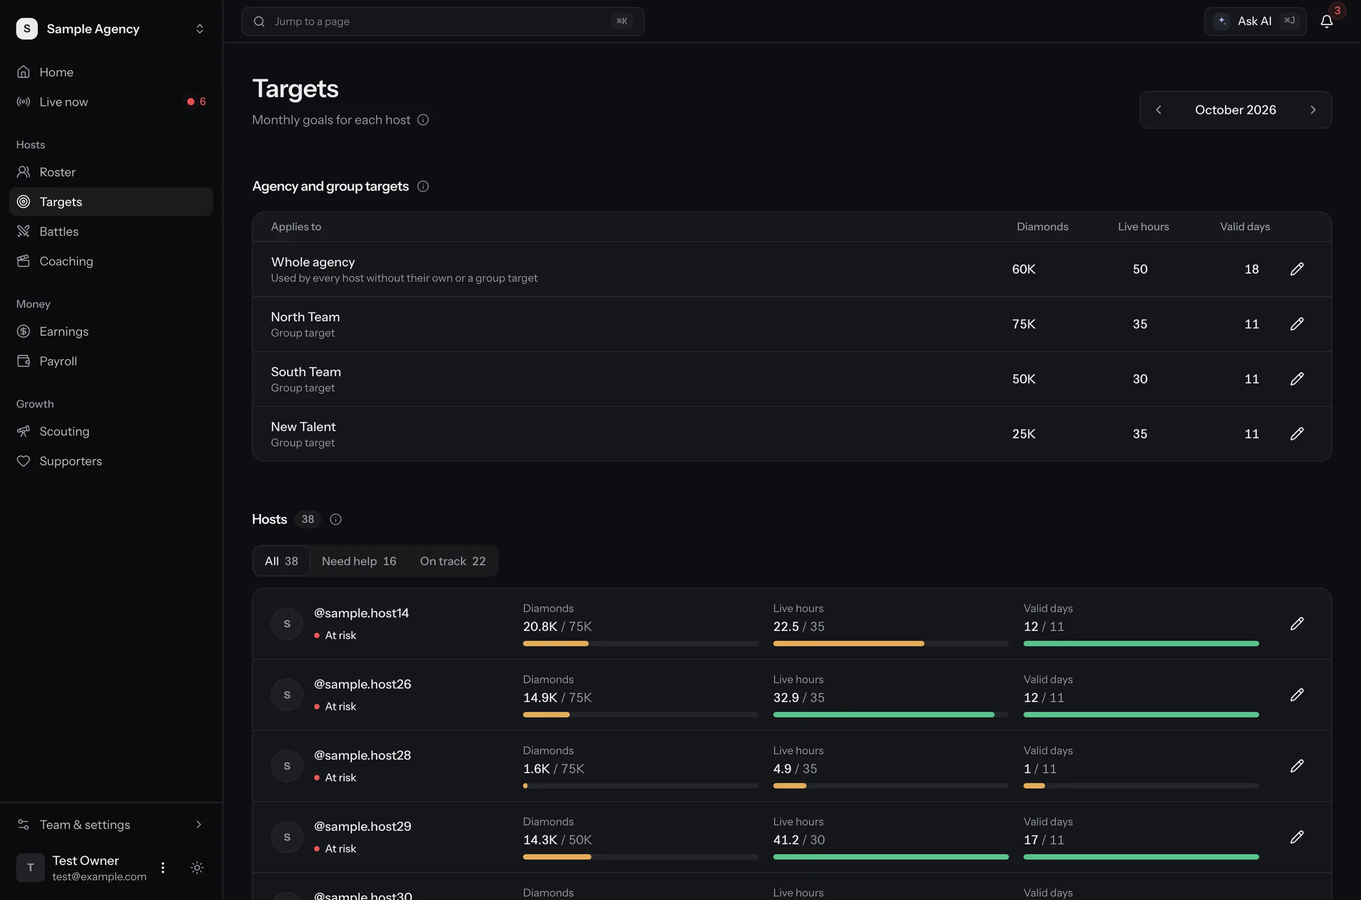Open Scouting page
Image resolution: width=1361 pixels, height=900 pixels.
click(111, 431)
